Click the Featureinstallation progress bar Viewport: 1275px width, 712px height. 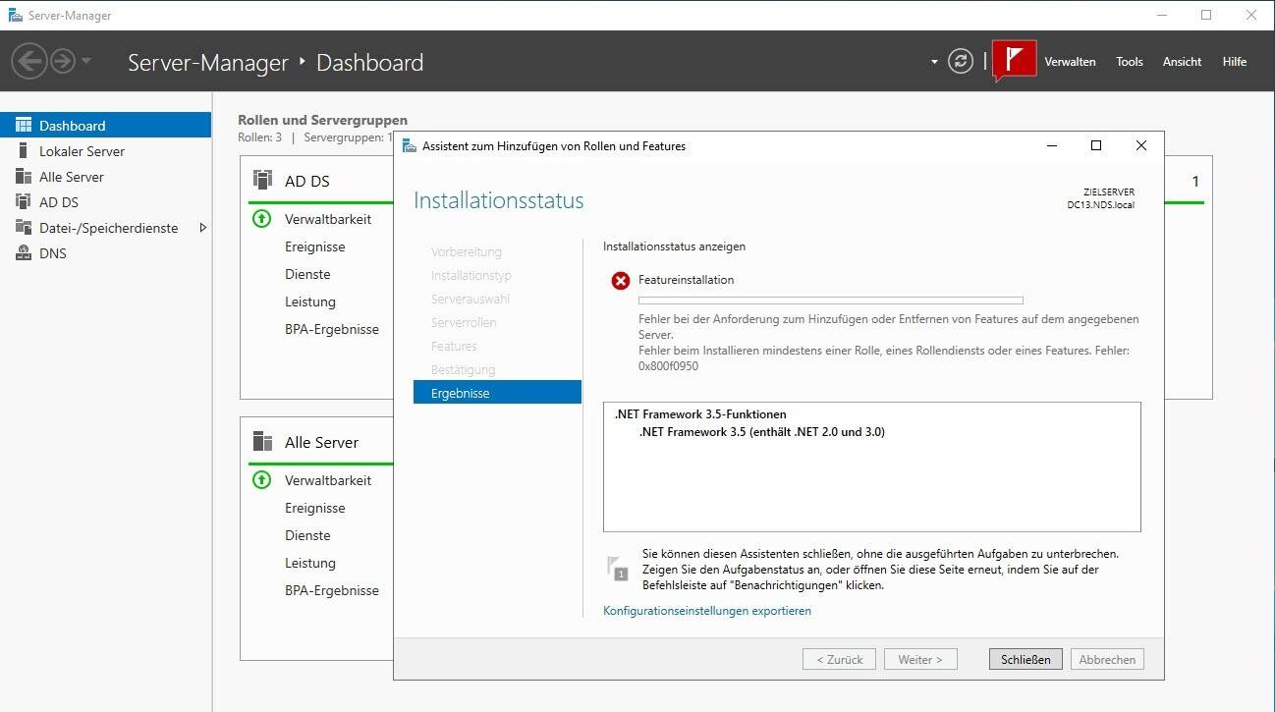click(830, 301)
